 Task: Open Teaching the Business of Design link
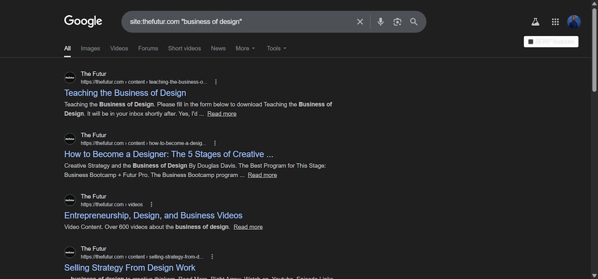(125, 93)
